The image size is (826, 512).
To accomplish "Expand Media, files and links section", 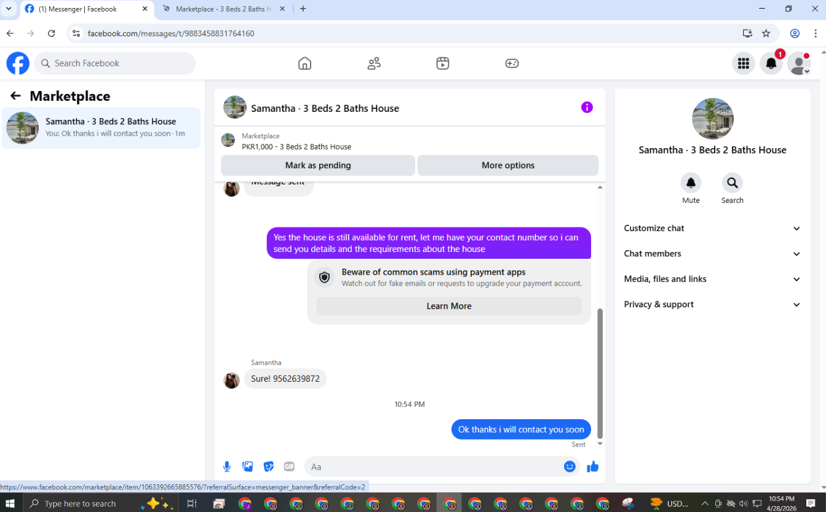I will 712,279.
